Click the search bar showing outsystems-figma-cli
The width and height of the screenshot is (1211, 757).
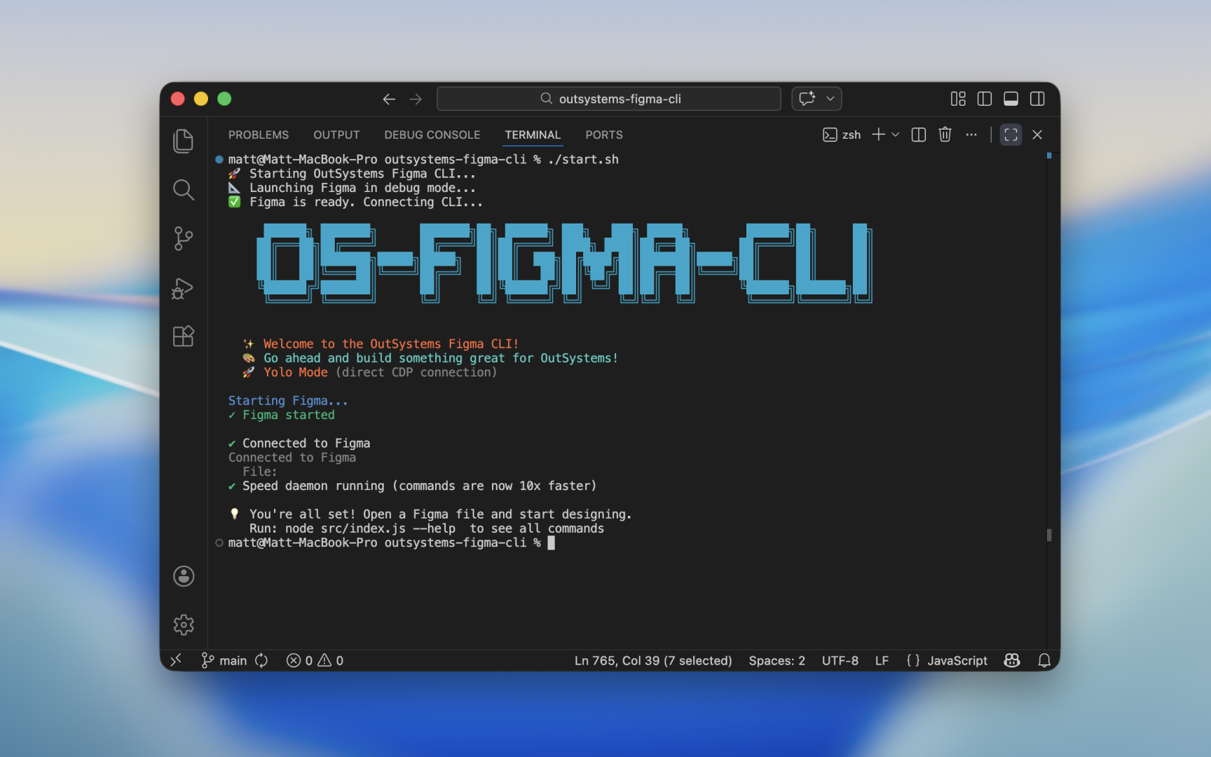click(x=608, y=98)
